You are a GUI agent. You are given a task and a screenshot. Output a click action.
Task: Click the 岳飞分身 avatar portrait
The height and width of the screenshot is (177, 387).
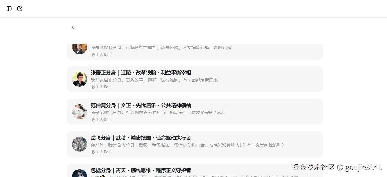pyautogui.click(x=79, y=144)
